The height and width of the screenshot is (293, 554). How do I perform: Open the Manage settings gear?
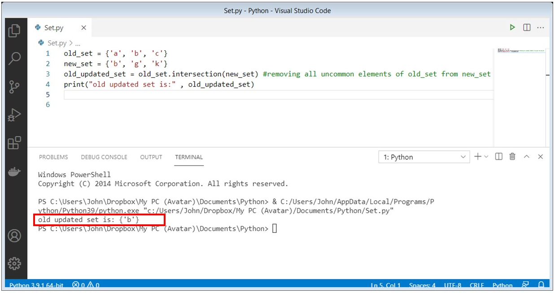(15, 265)
